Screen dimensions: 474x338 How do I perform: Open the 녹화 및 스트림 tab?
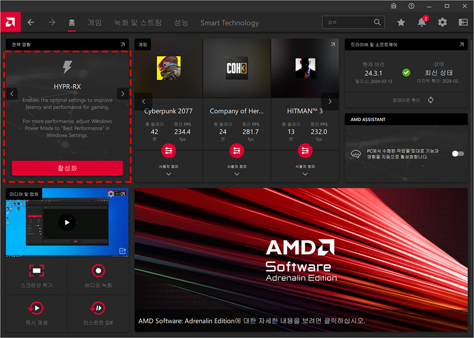tap(138, 23)
